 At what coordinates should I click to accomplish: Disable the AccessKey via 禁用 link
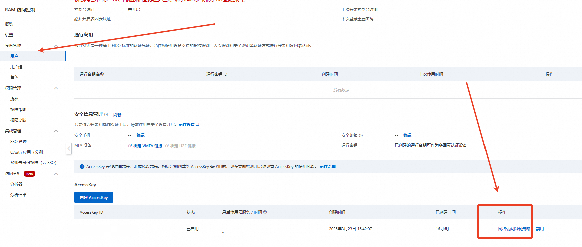540,229
